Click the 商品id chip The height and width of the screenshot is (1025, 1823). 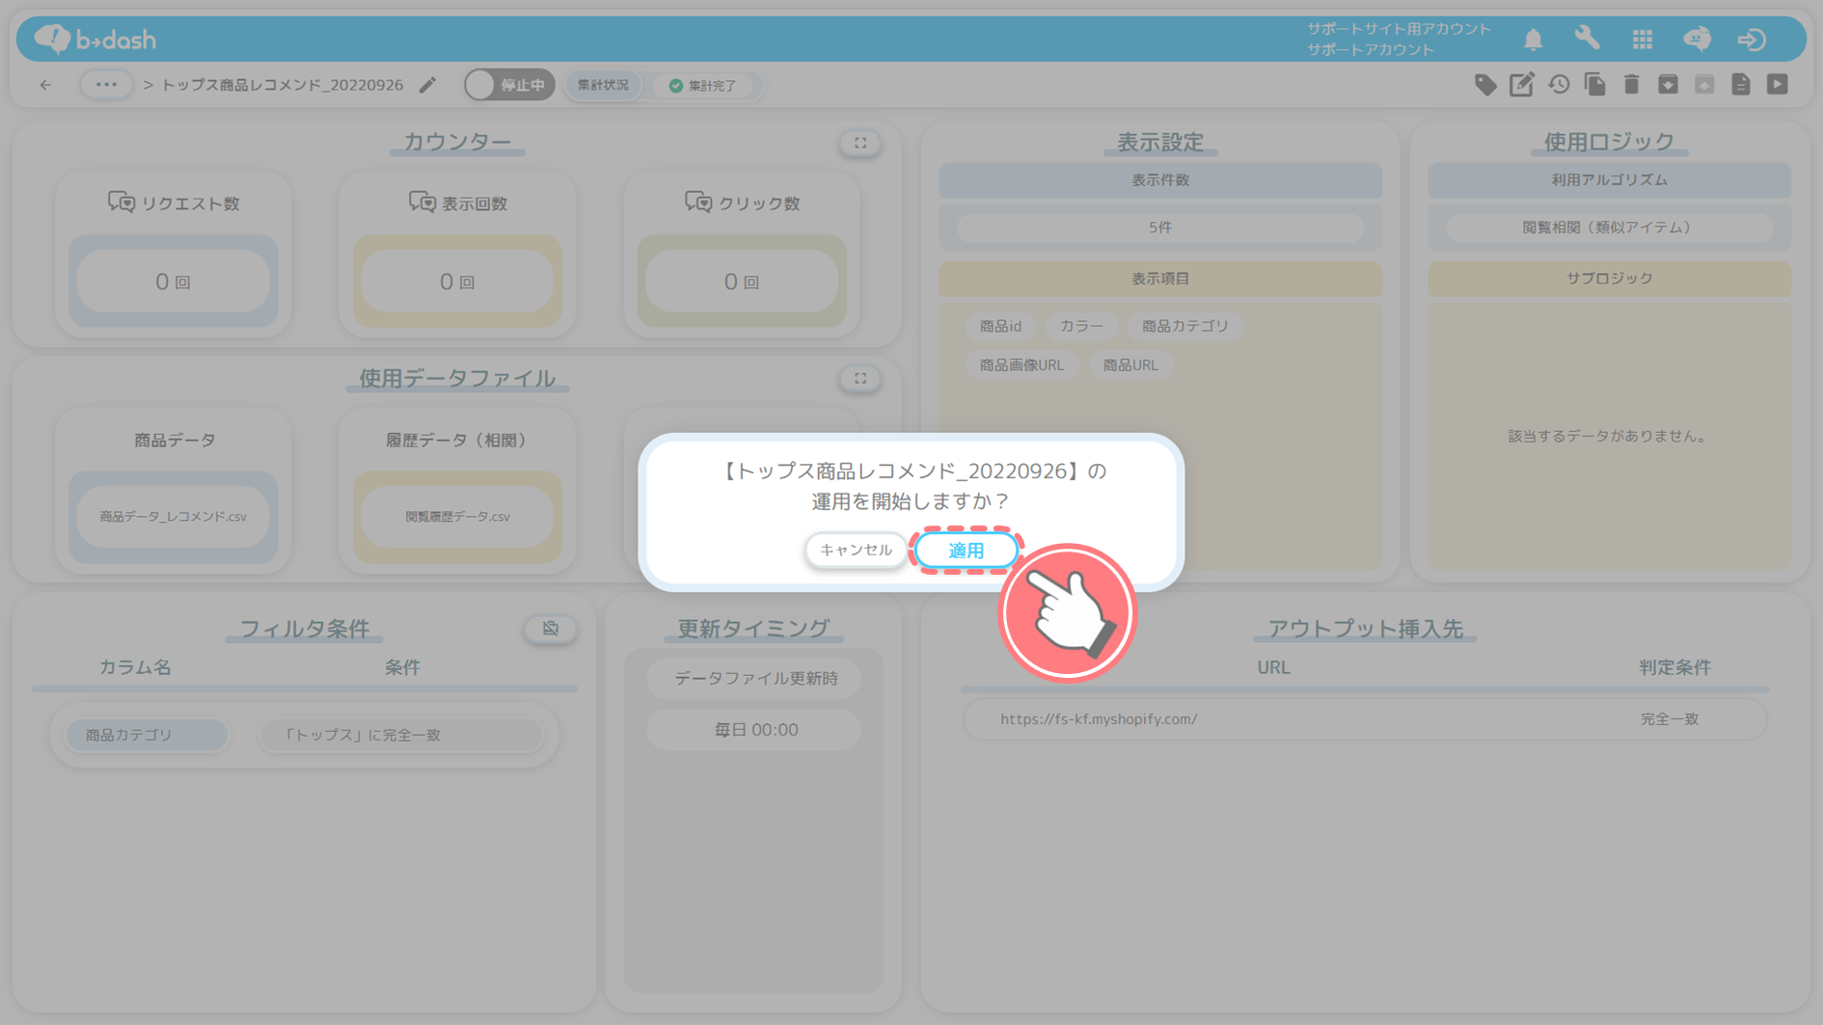1000,326
